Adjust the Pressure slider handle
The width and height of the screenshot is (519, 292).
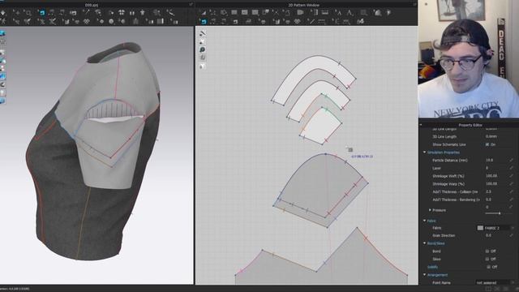tap(500, 213)
